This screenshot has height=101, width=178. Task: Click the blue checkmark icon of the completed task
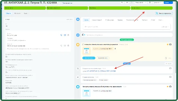[78, 87]
